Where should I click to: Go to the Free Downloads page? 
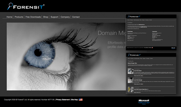click(x=33, y=17)
